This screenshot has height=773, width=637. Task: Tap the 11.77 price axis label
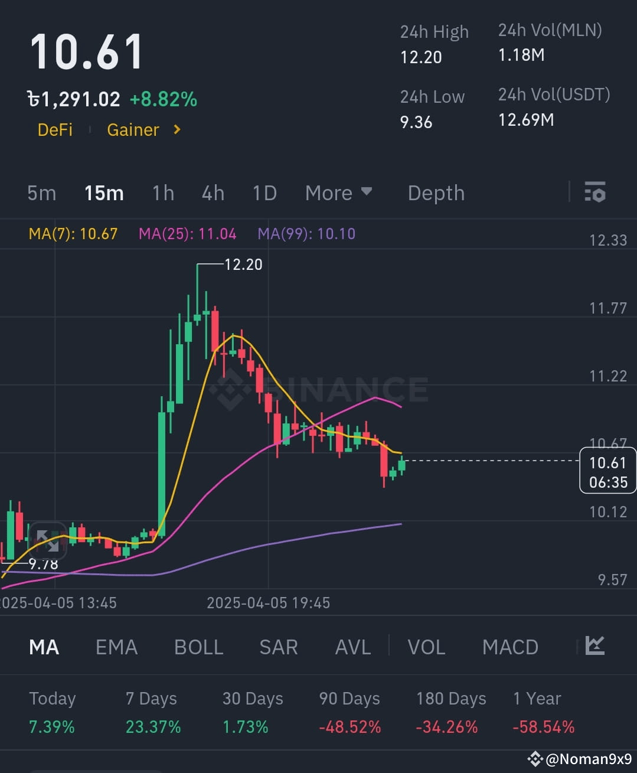(608, 308)
